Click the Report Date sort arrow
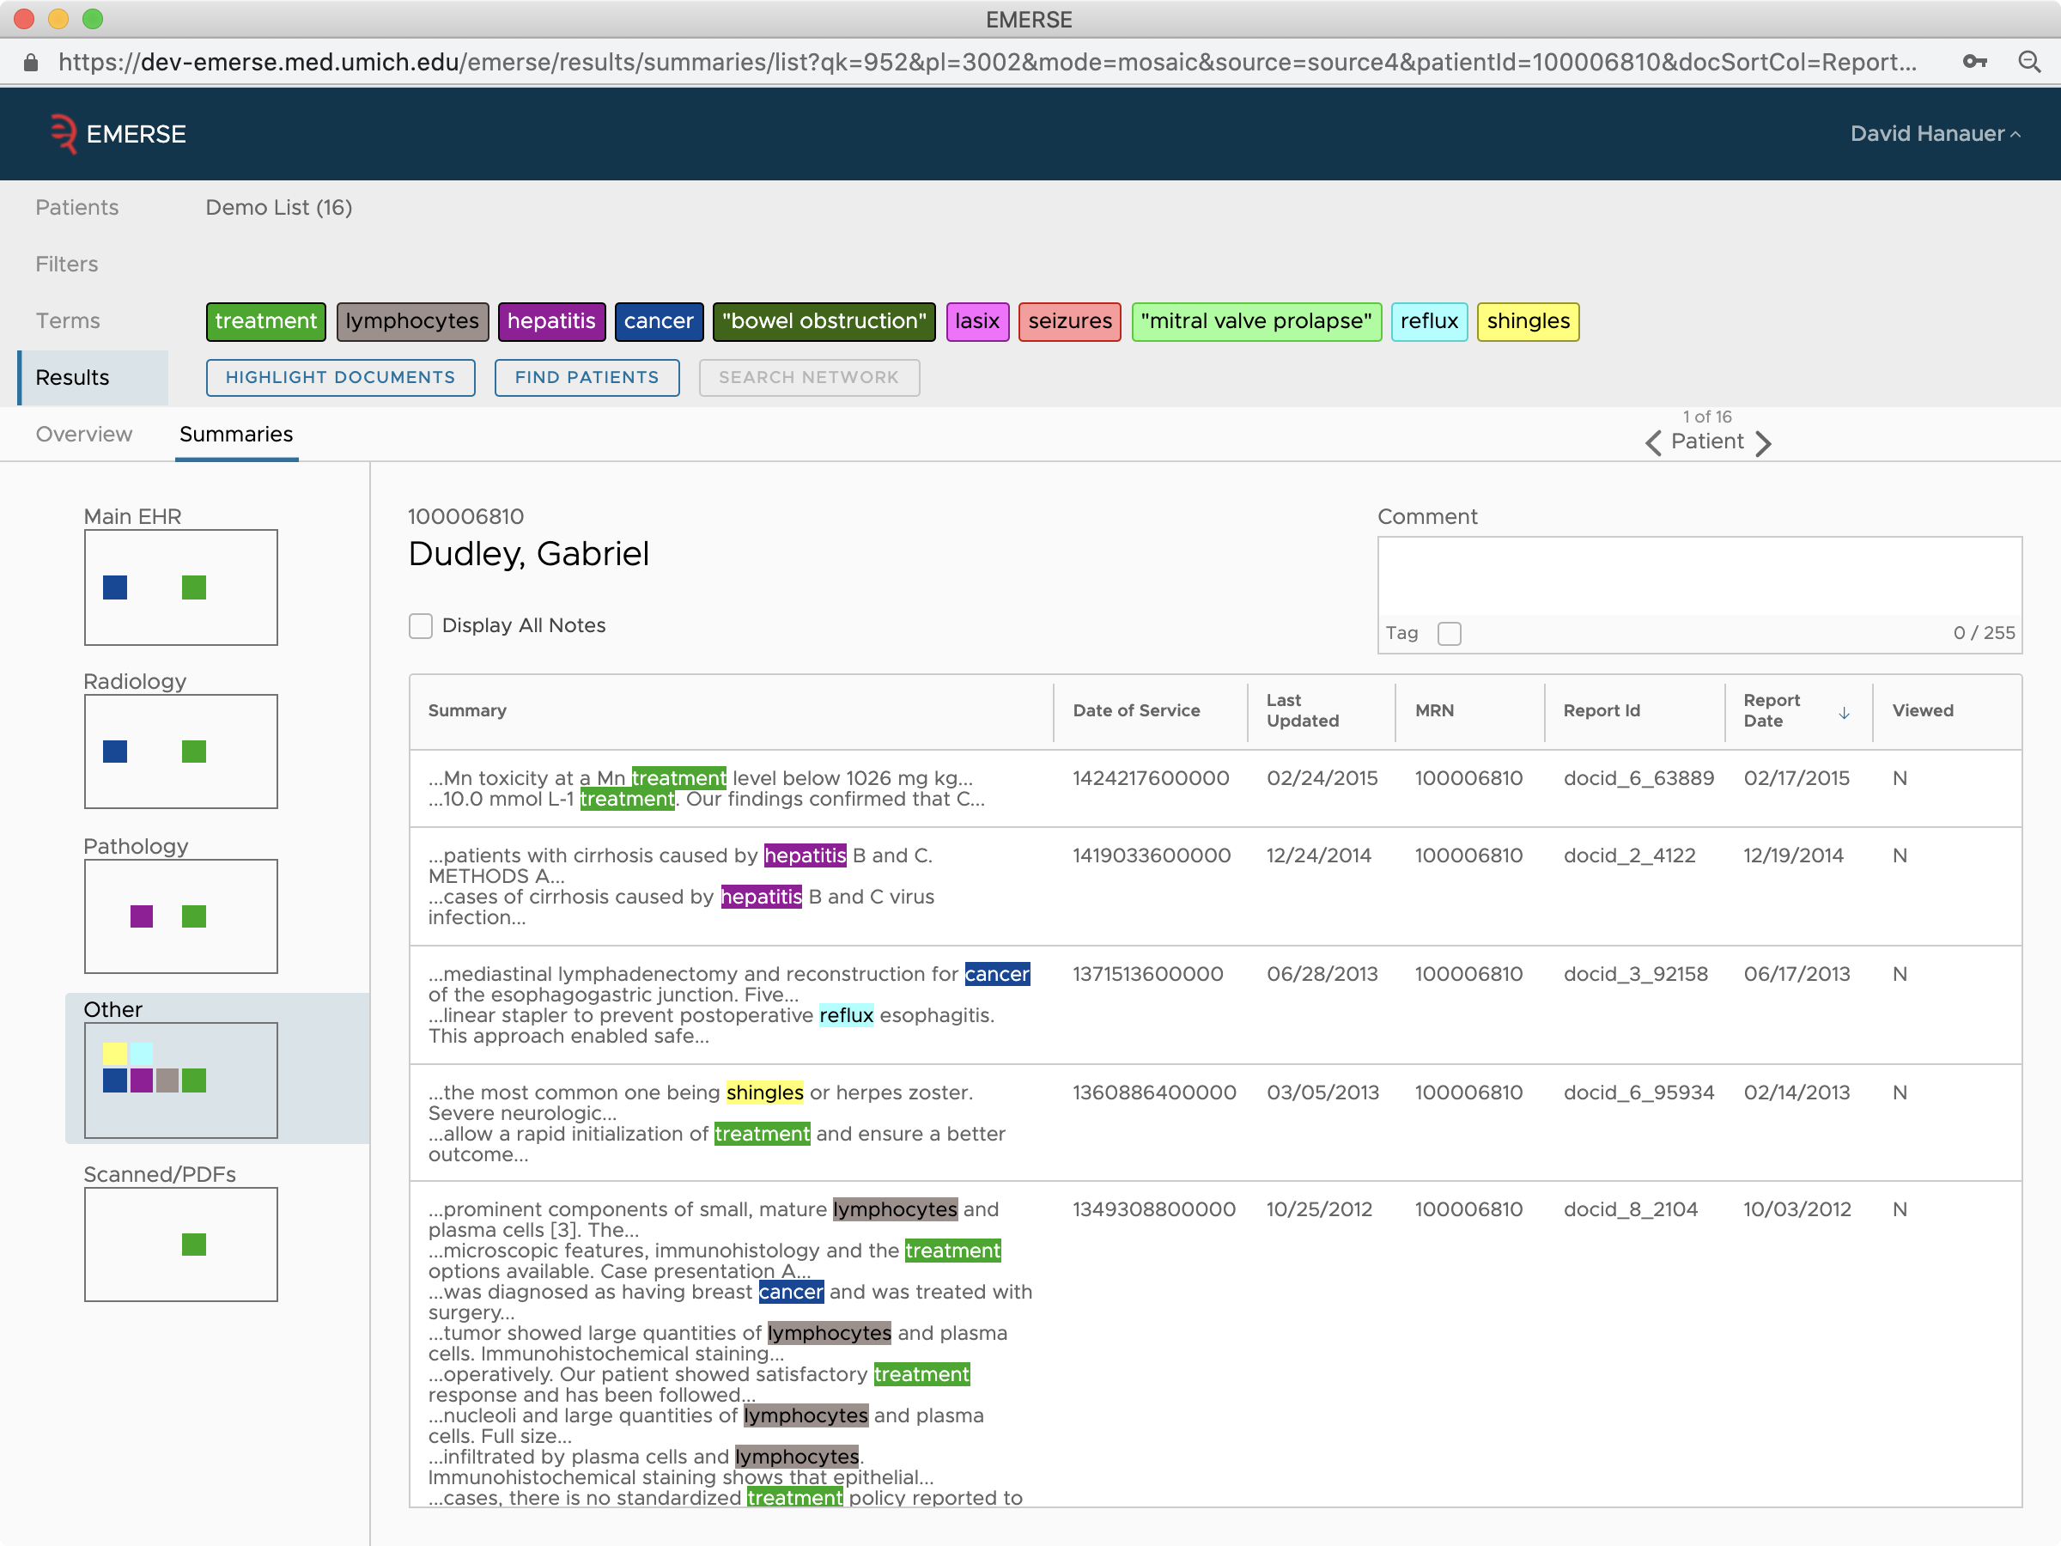The height and width of the screenshot is (1546, 2061). coord(1843,712)
